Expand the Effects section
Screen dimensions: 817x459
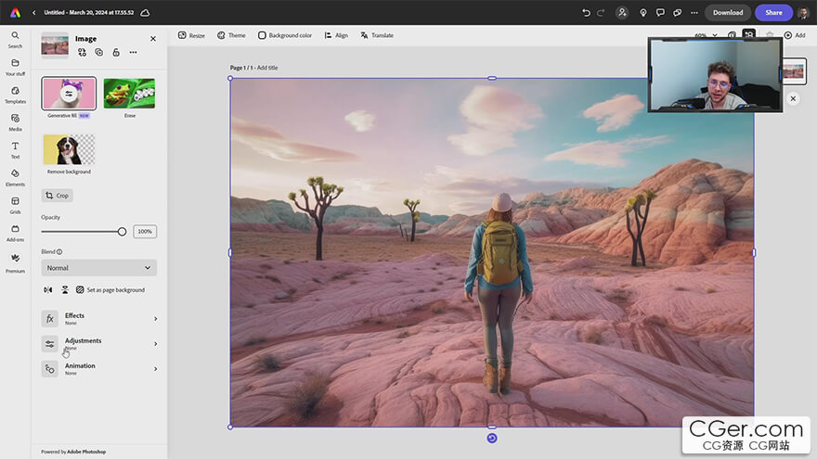(99, 318)
